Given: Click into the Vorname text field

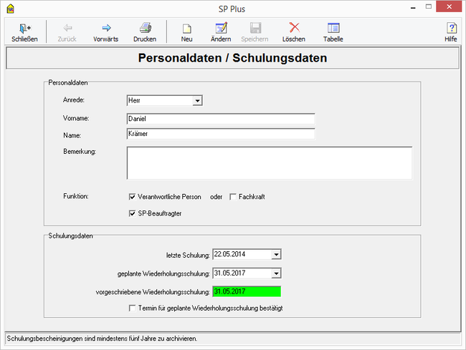Looking at the screenshot, I should (x=220, y=118).
